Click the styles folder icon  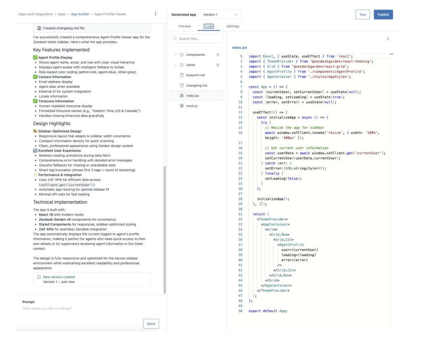[x=182, y=65]
